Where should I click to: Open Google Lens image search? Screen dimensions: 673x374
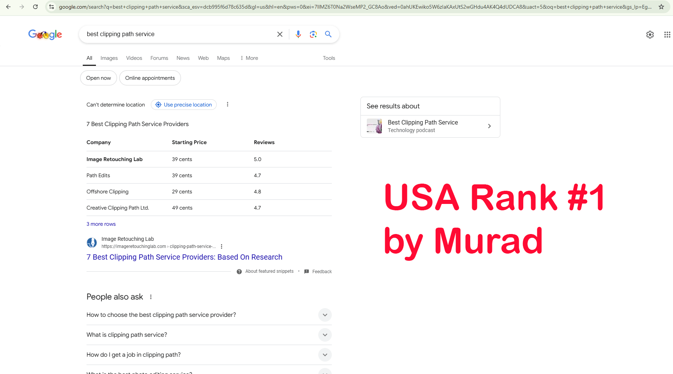pyautogui.click(x=313, y=34)
